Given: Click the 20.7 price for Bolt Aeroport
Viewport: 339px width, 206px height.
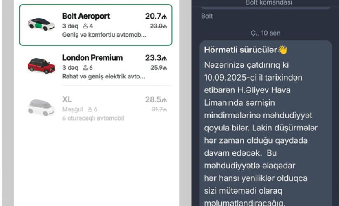Looking at the screenshot, I should (156, 17).
